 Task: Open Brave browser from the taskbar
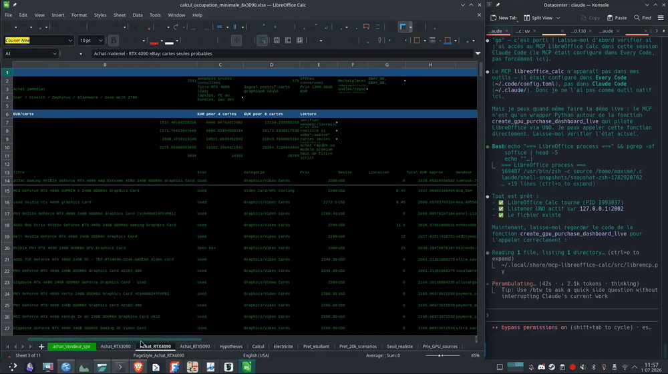pos(138,367)
